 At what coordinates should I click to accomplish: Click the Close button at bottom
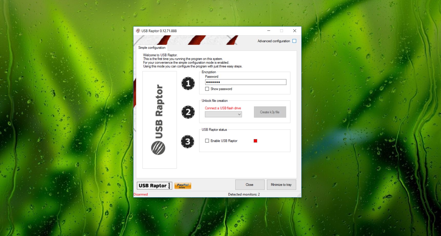[x=250, y=185]
